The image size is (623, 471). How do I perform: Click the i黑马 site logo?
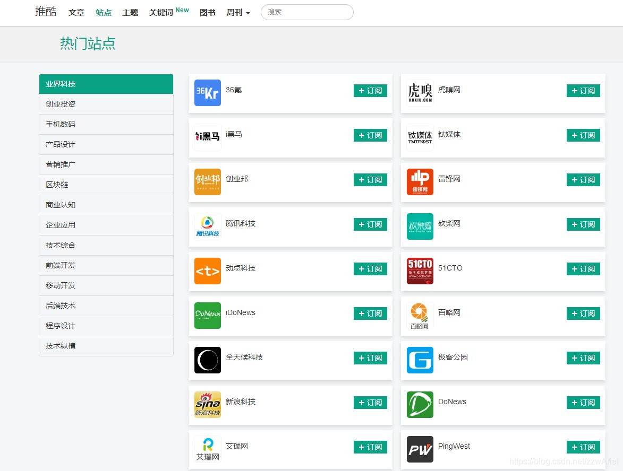point(208,137)
